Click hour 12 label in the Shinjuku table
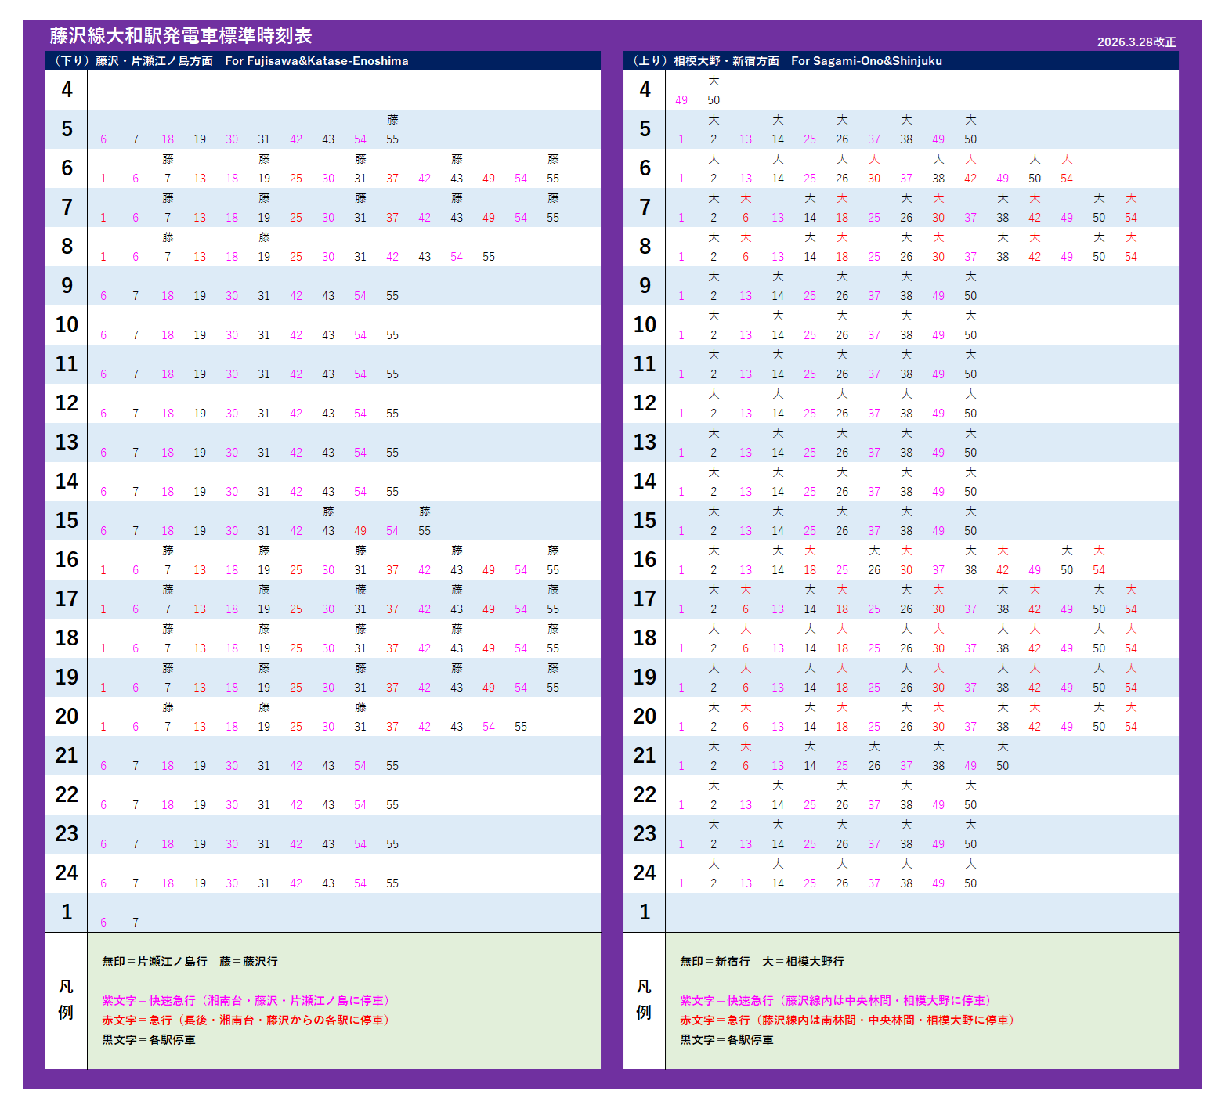Image resolution: width=1225 pixels, height=1109 pixels. pyautogui.click(x=645, y=403)
